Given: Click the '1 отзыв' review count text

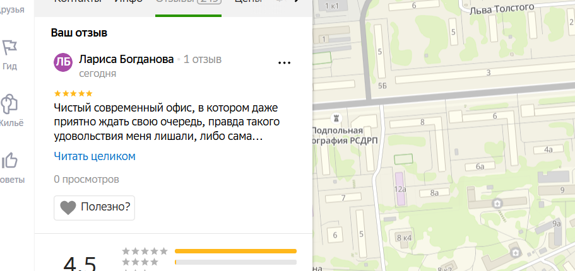Looking at the screenshot, I should tap(203, 59).
